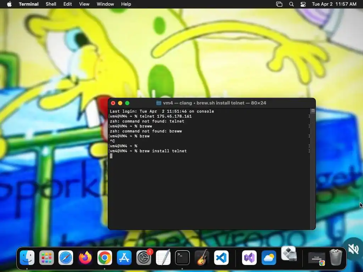Close the Terminal window
The height and width of the screenshot is (272, 363).
(113, 103)
